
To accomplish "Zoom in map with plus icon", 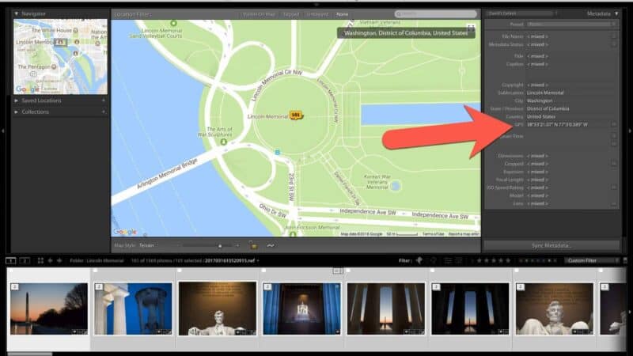I will pyautogui.click(x=237, y=245).
